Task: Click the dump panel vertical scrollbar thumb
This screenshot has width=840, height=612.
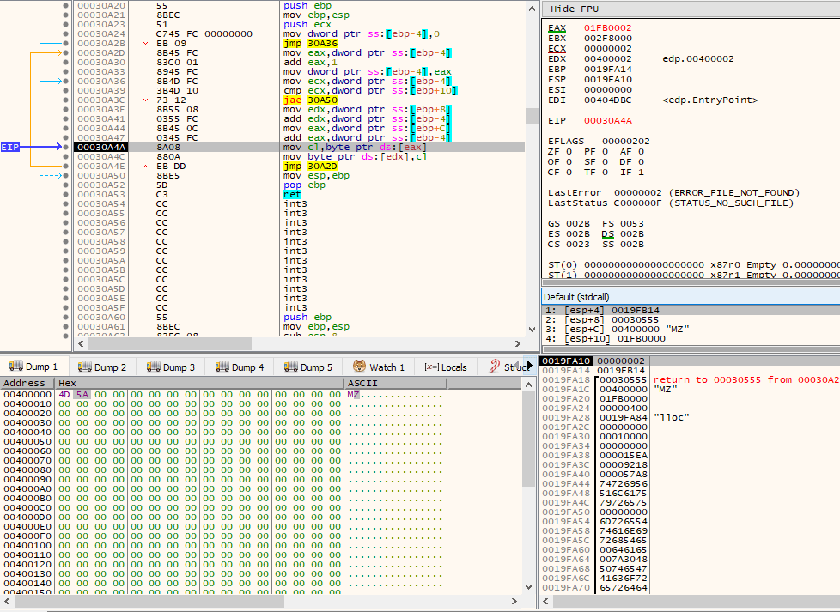Action: (529, 439)
